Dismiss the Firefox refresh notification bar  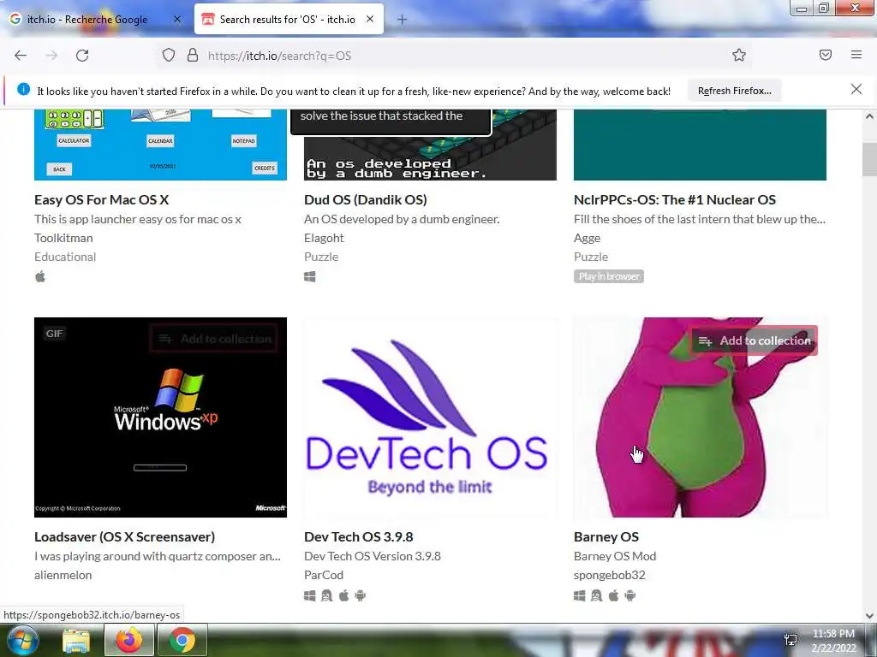[x=856, y=89]
